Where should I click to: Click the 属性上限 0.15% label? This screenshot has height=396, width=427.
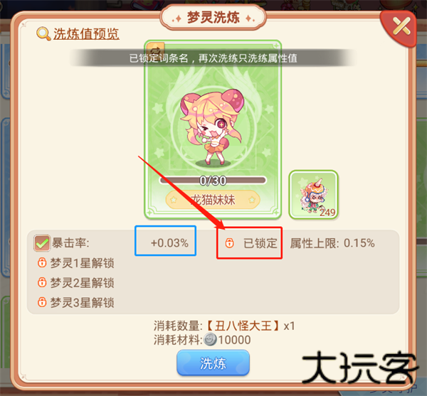pyautogui.click(x=332, y=243)
